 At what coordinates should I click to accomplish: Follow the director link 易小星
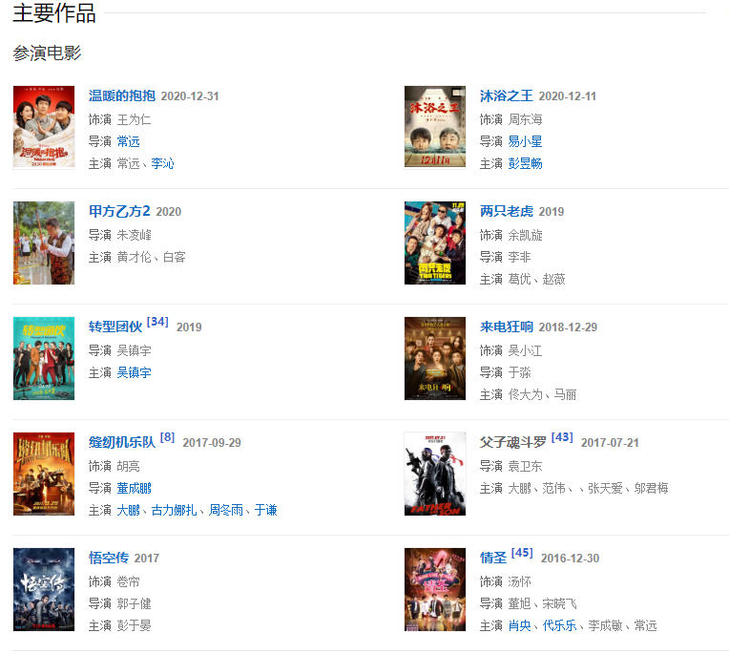(525, 141)
